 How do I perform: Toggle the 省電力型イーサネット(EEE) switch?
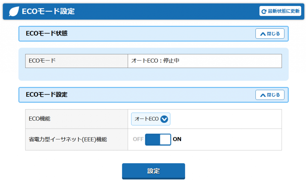[158, 139]
